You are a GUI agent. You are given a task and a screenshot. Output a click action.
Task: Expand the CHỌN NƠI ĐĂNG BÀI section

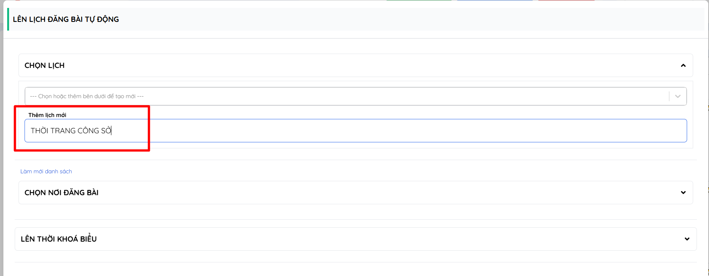point(62,193)
